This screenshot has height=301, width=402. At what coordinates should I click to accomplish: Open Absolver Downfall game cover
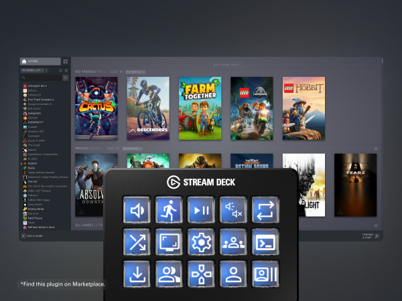tap(90, 185)
